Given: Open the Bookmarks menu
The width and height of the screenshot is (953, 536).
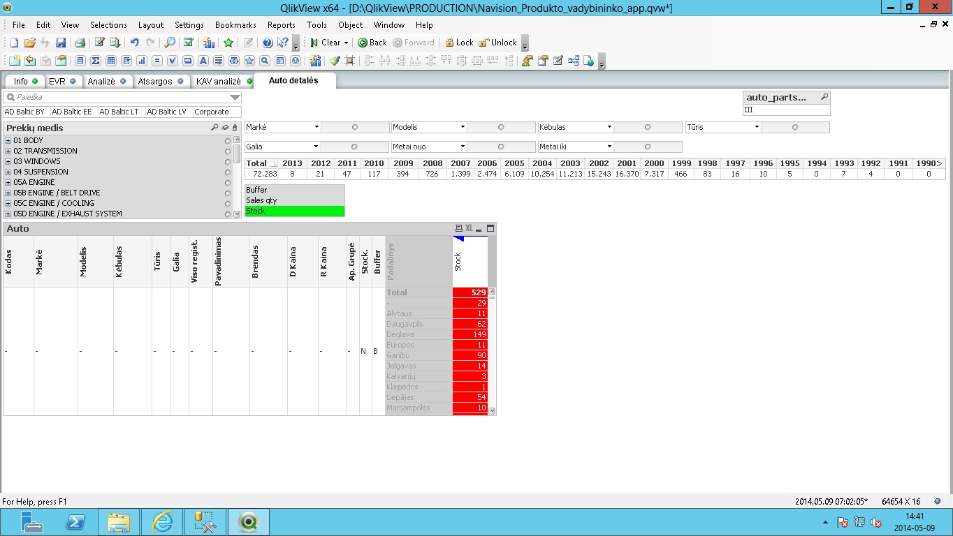Looking at the screenshot, I should click(235, 25).
